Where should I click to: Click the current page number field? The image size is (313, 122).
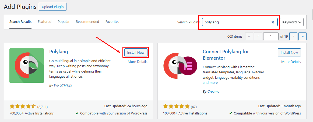(x=271, y=36)
